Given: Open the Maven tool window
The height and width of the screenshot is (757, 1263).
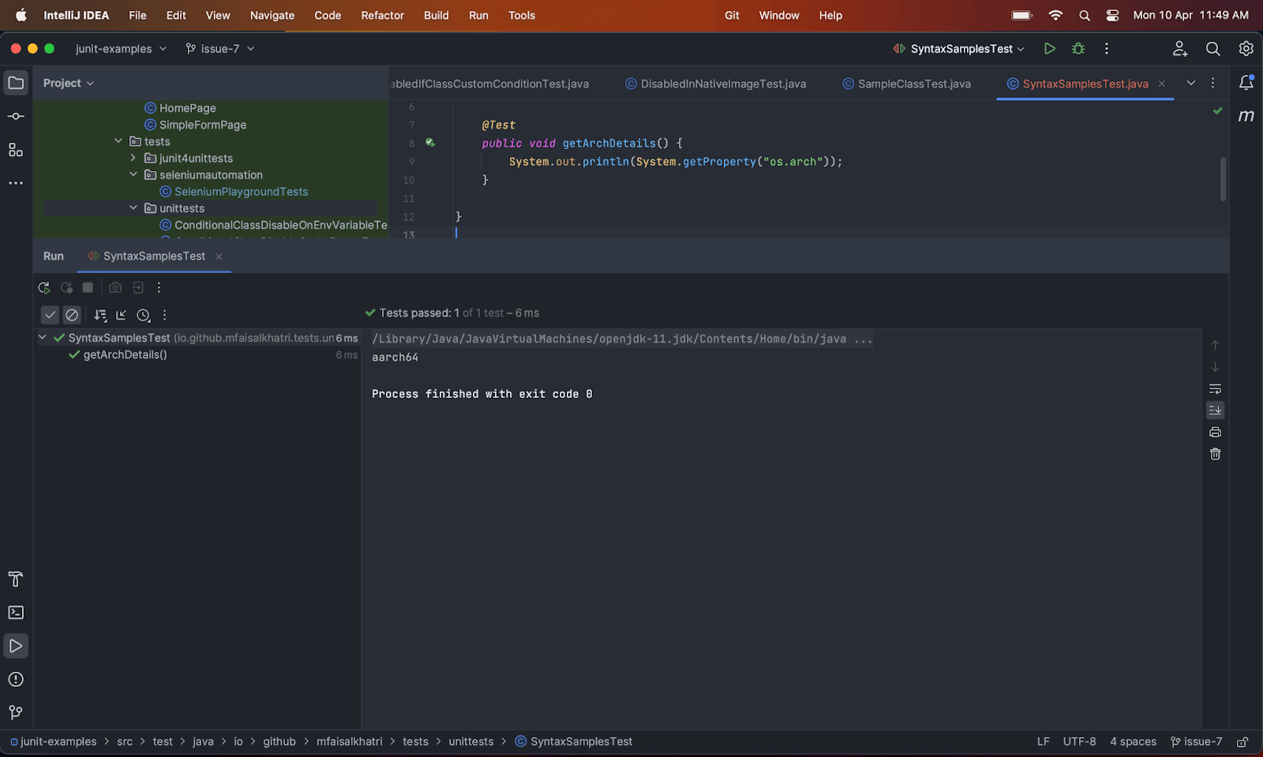Looking at the screenshot, I should point(1246,116).
